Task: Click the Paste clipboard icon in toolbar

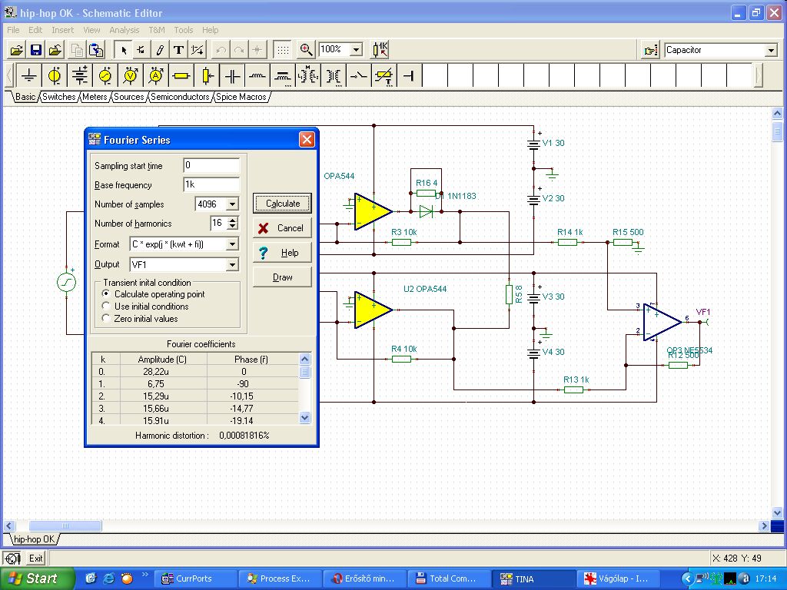Action: (96, 50)
